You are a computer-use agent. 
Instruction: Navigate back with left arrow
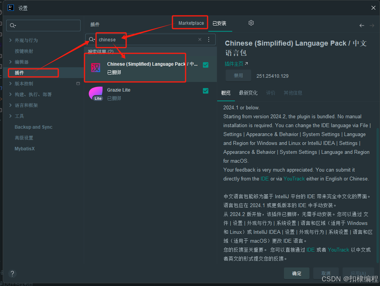tap(362, 26)
